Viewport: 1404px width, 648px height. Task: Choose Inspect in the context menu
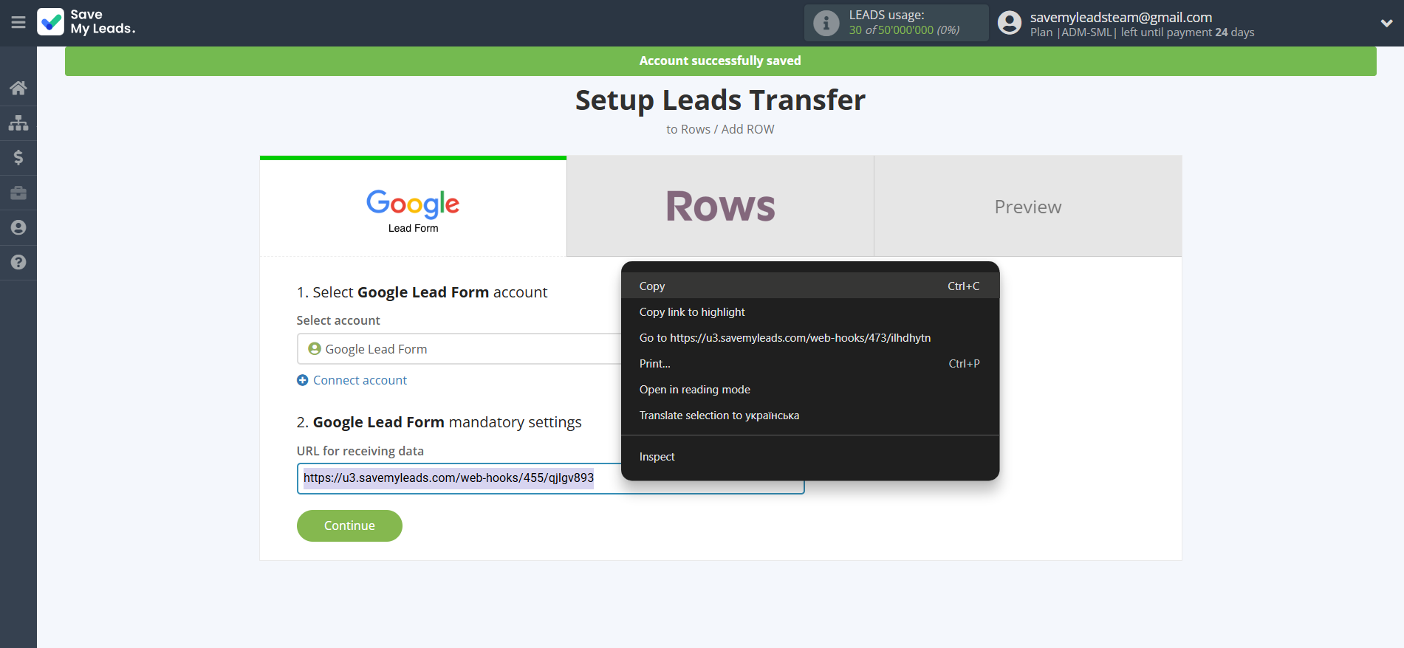[809, 456]
